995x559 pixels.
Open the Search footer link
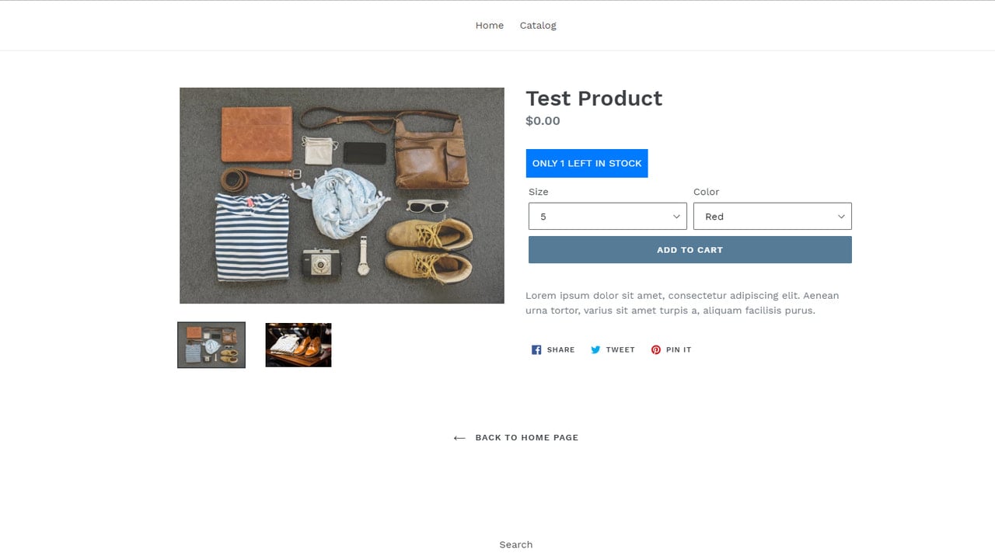point(516,545)
